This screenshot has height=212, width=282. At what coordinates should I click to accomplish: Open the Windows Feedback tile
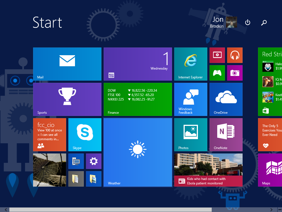[x=190, y=99]
